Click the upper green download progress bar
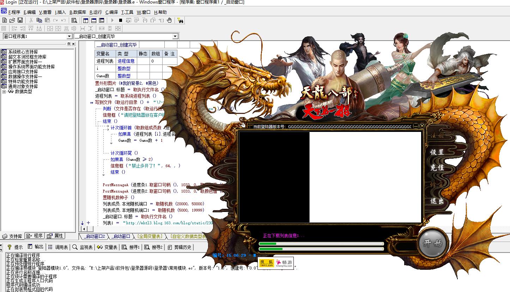The height and width of the screenshot is (292, 510). click(321, 244)
